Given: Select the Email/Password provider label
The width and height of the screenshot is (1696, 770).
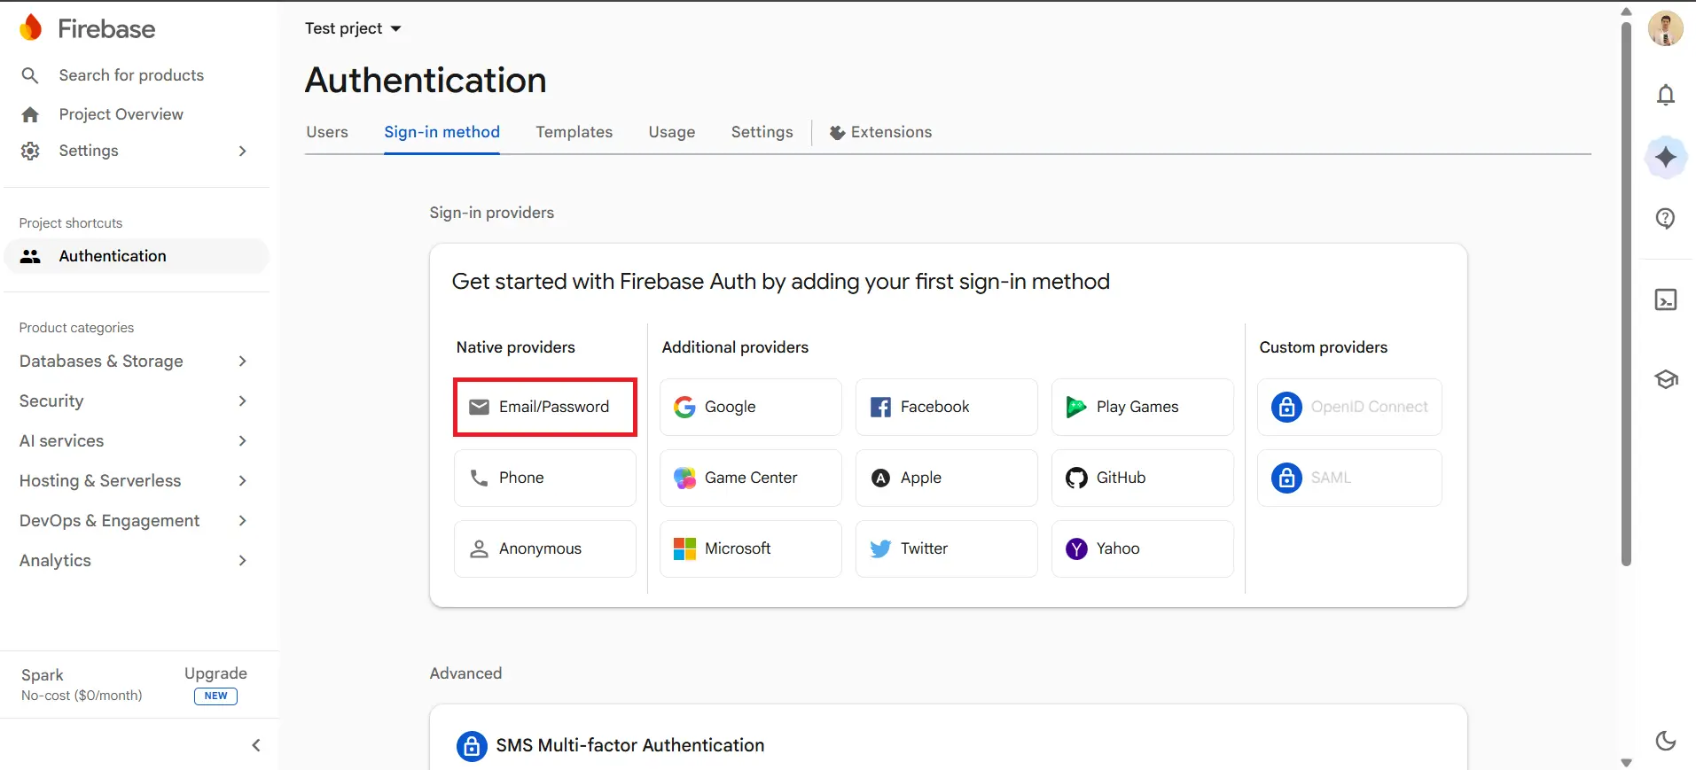Looking at the screenshot, I should tap(554, 407).
